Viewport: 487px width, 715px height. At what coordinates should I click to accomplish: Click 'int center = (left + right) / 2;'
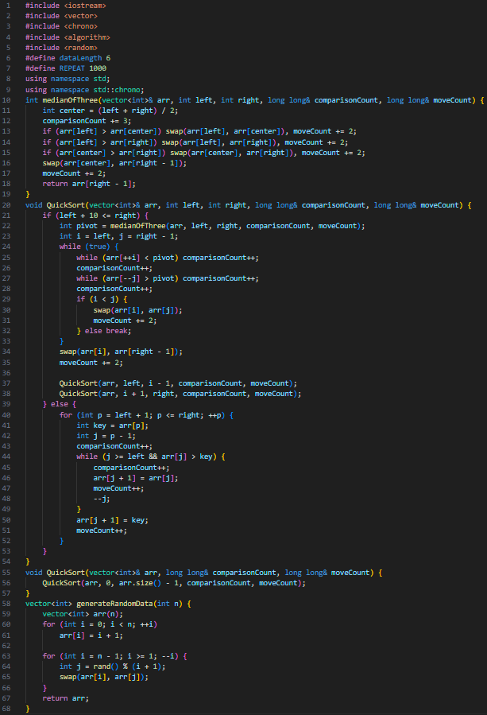pos(110,111)
